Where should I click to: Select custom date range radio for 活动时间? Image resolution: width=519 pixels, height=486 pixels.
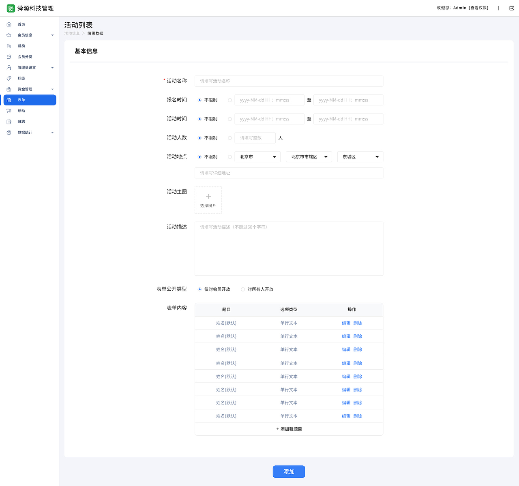pos(230,119)
